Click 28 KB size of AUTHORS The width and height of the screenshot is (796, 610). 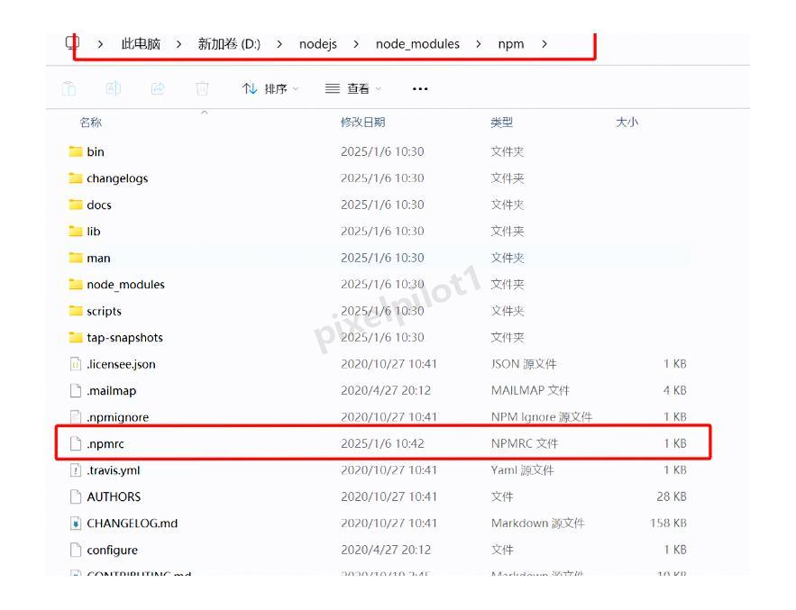(671, 496)
